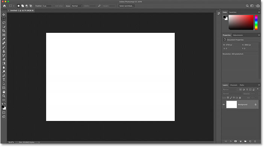Select the Lasso tool

point(4,23)
